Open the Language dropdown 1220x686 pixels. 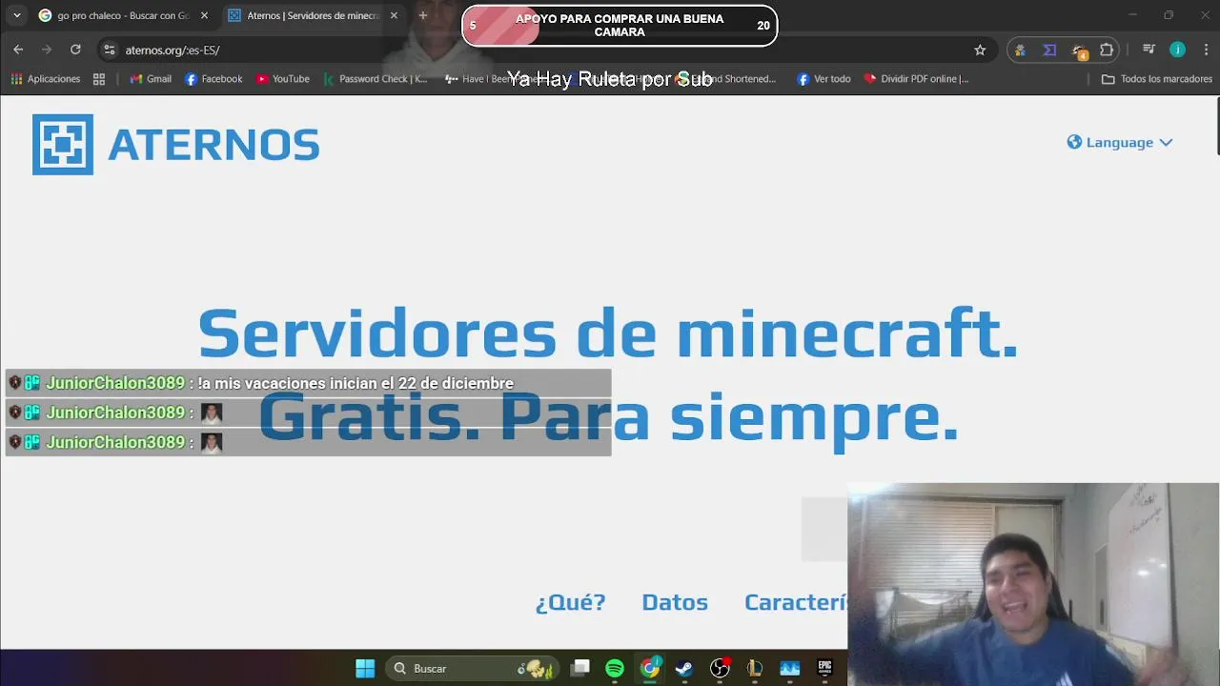point(1120,142)
